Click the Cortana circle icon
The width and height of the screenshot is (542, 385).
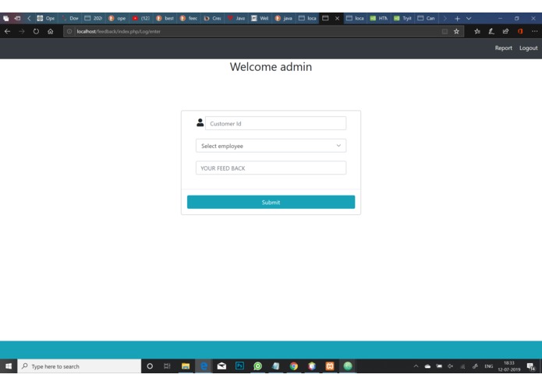pos(150,366)
